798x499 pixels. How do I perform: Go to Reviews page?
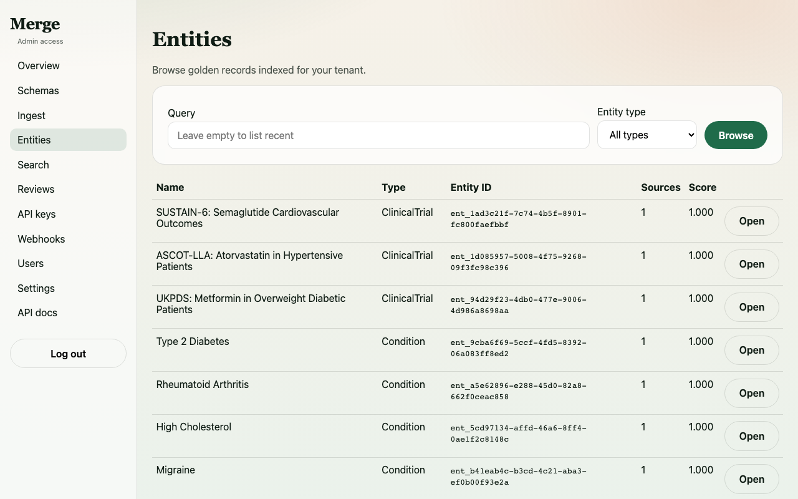[68, 189]
